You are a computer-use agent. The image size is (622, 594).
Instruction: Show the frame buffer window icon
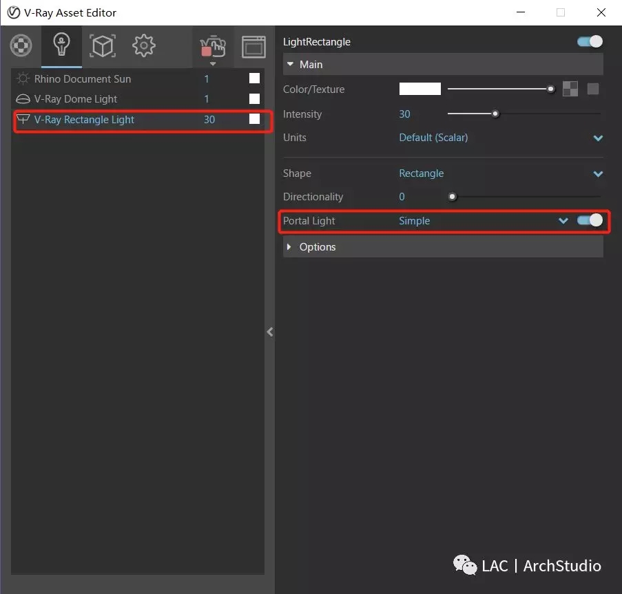253,47
